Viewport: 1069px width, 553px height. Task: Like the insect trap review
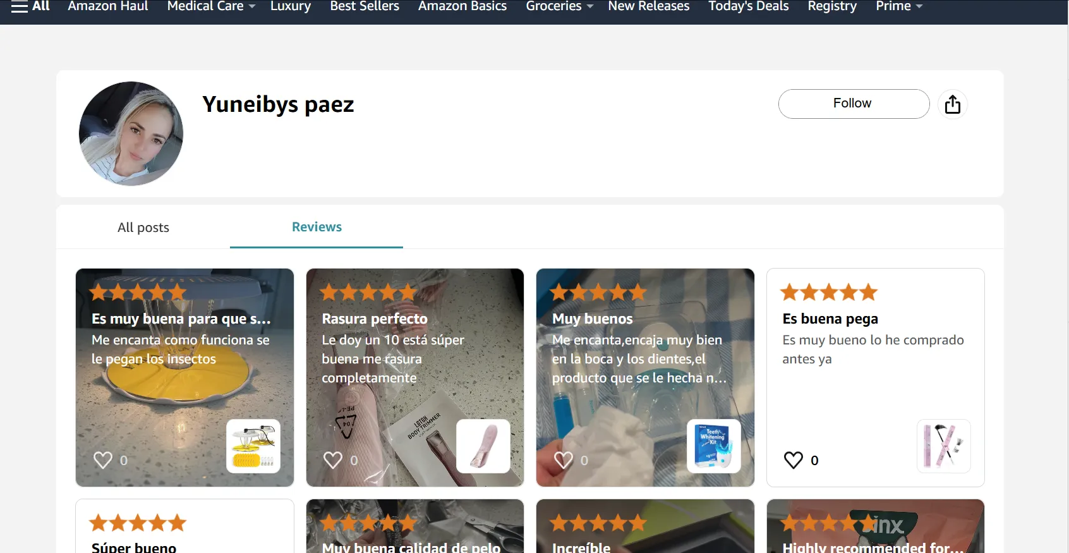point(103,460)
